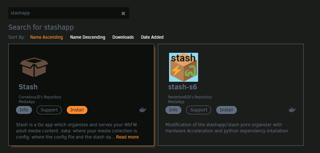Clear the stashapp search text

coord(123,13)
